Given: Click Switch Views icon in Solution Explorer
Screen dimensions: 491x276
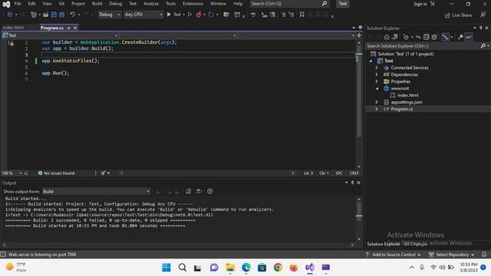Looking at the screenshot, I should click(395, 38).
